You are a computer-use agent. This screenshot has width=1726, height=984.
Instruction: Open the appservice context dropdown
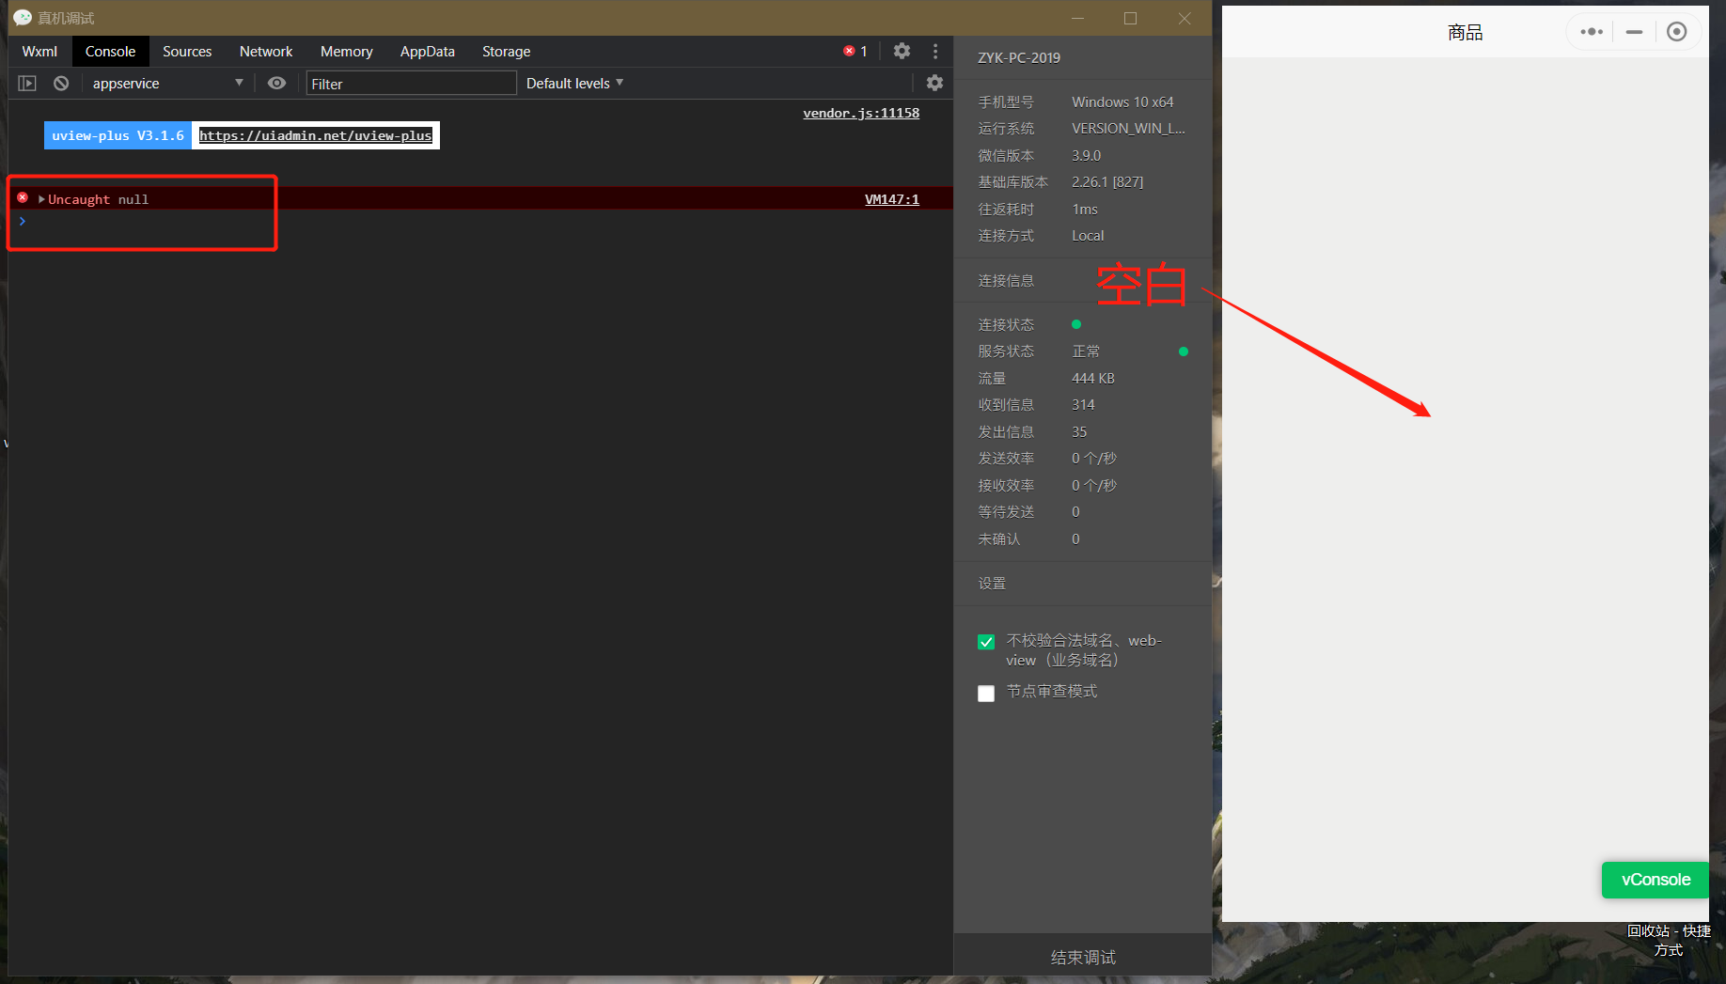point(167,84)
